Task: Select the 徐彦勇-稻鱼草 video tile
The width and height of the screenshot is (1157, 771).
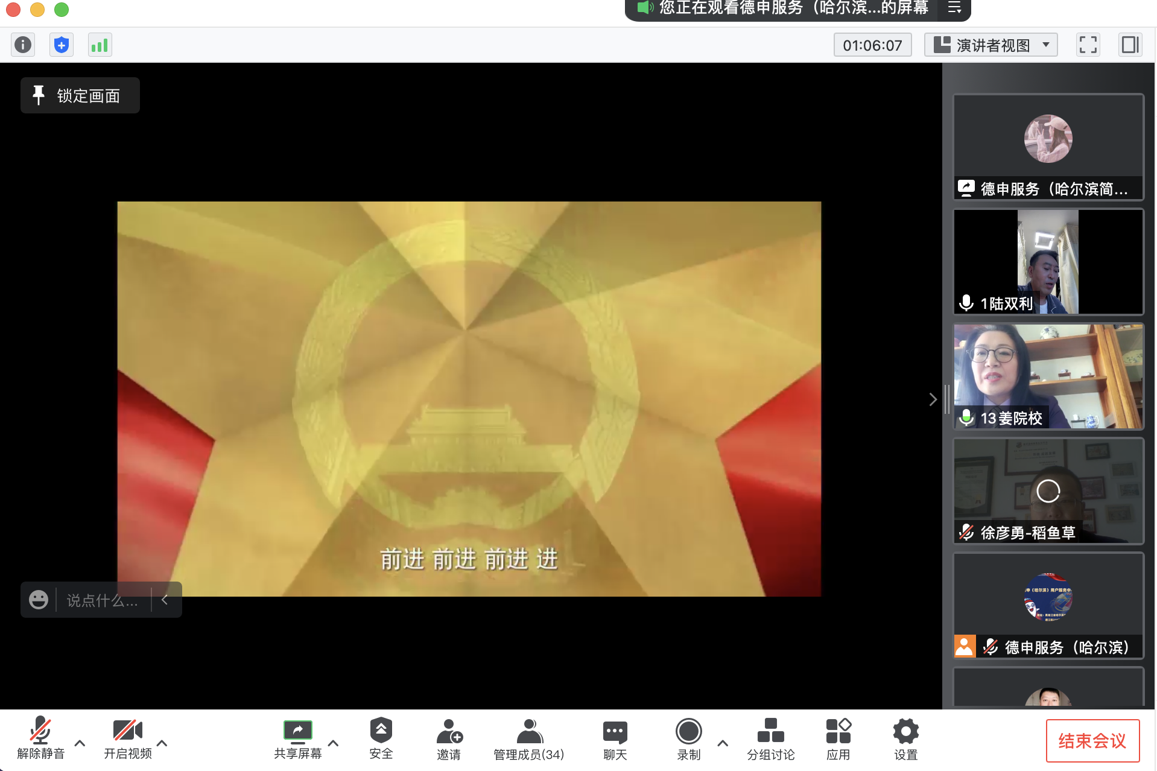Action: (1048, 490)
